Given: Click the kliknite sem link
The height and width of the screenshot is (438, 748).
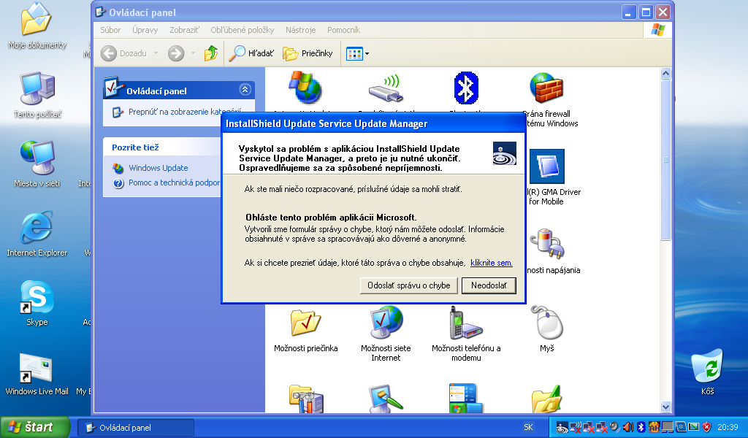Looking at the screenshot, I should (492, 263).
